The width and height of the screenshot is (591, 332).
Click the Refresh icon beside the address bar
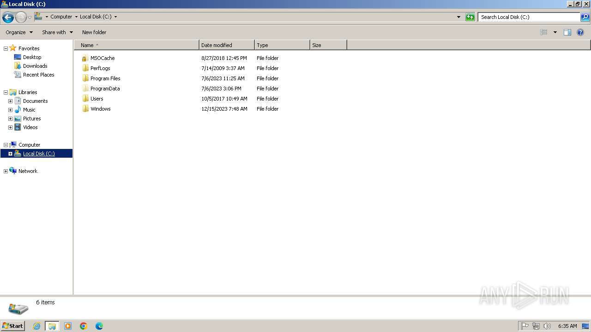pyautogui.click(x=470, y=17)
